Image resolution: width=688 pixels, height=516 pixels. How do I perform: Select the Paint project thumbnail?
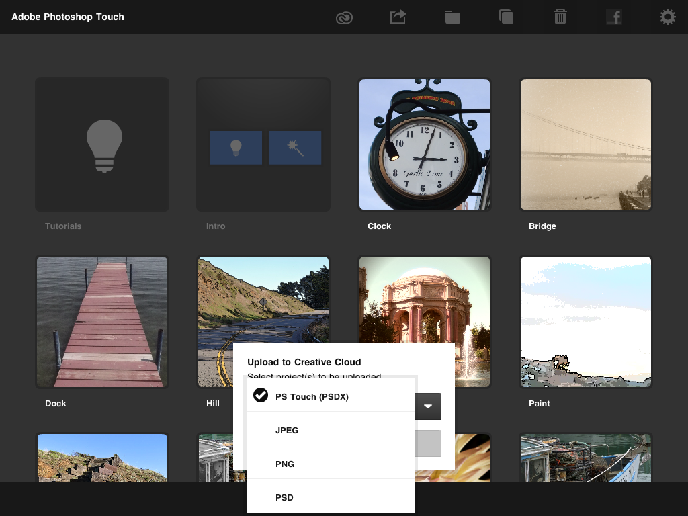pyautogui.click(x=586, y=322)
